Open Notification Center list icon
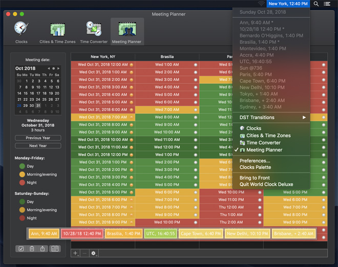338x267 pixels. pyautogui.click(x=327, y=4)
